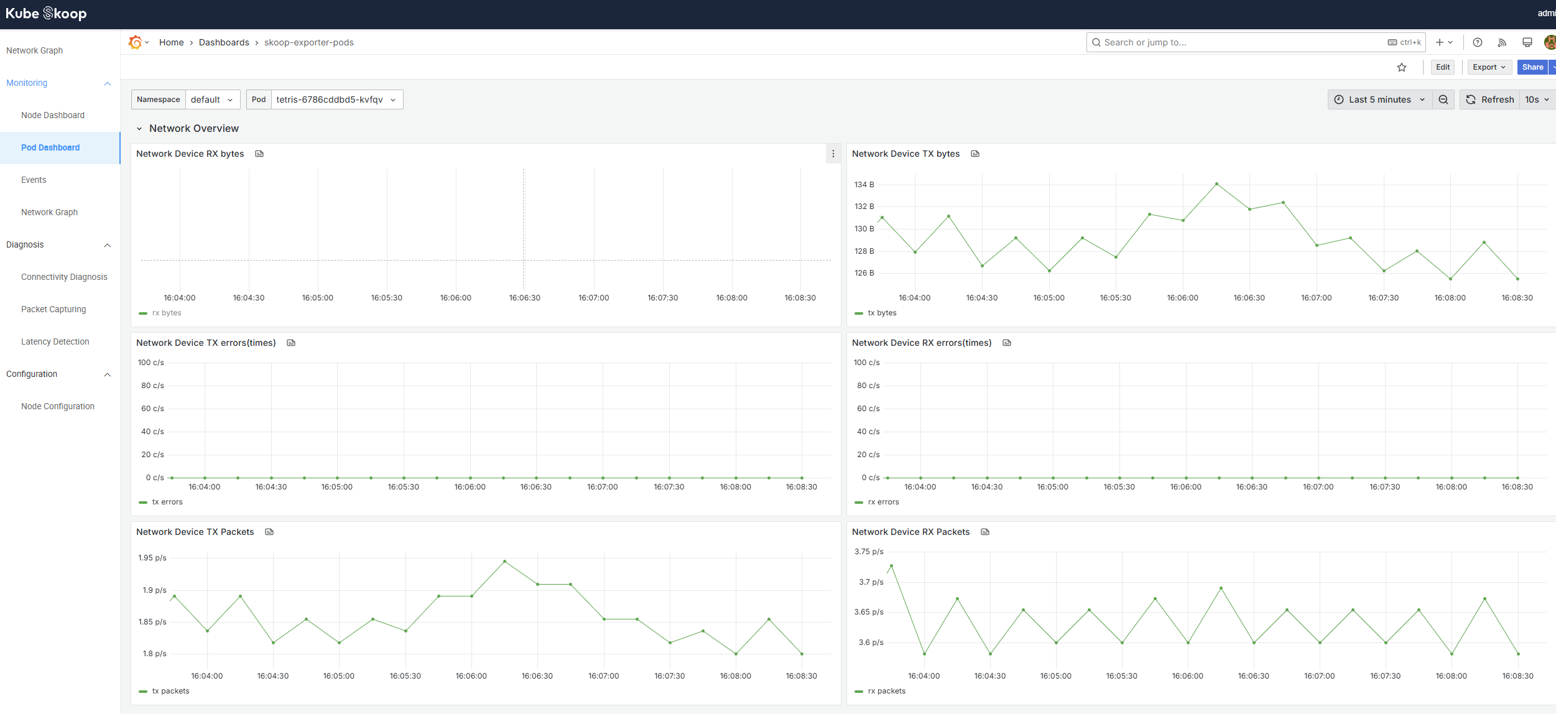Screen dimensions: 1556x714
Task: Toggle rx bytes series in legend
Action: [x=166, y=313]
